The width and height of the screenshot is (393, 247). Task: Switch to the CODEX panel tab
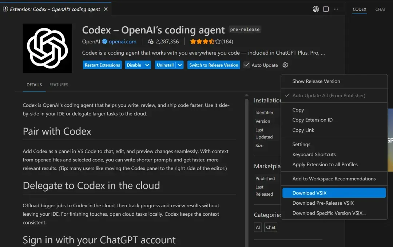click(x=360, y=9)
